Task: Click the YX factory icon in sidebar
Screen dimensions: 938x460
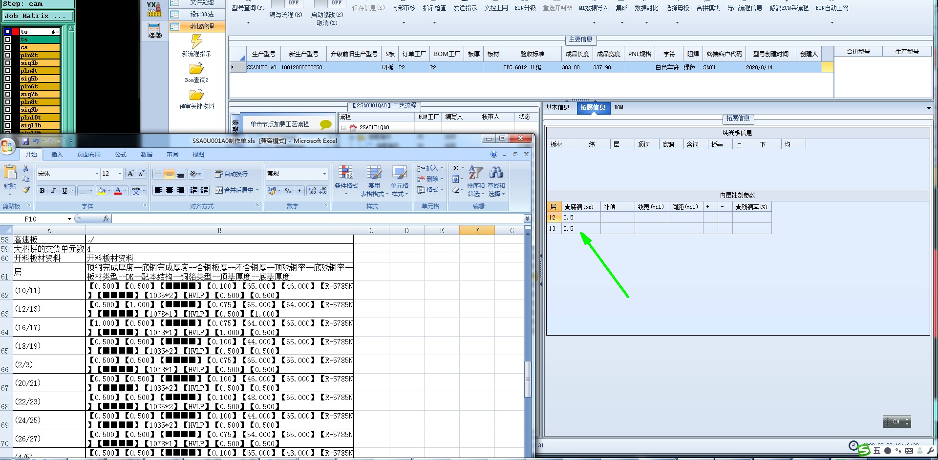Action: 154,9
